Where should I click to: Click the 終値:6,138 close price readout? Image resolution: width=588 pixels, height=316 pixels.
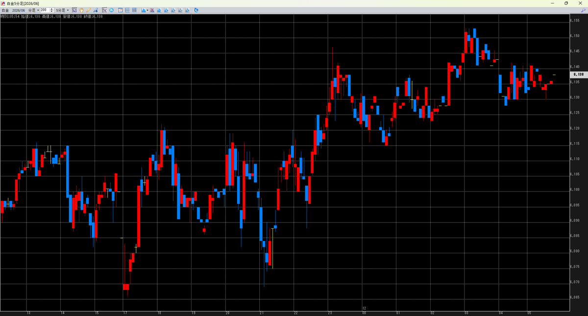coord(93,17)
